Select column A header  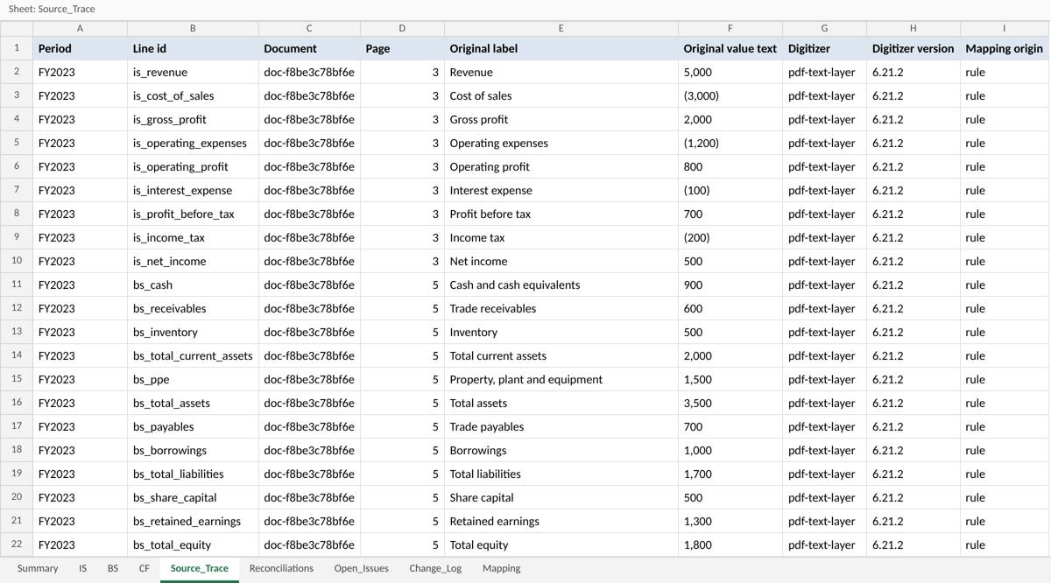coord(80,28)
